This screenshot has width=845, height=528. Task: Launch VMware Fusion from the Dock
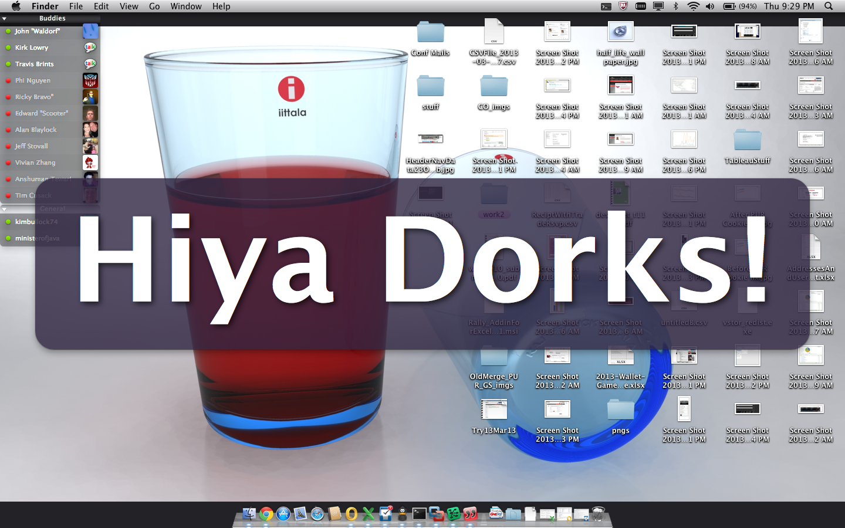437,514
